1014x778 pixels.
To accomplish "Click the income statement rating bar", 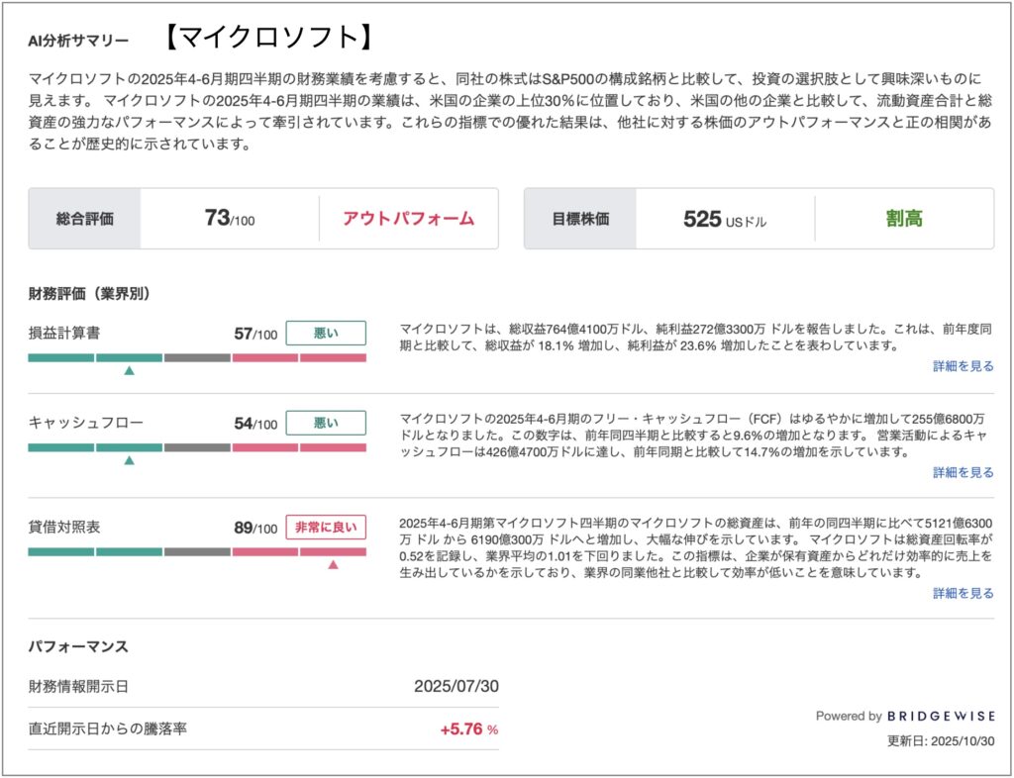I will tap(197, 357).
